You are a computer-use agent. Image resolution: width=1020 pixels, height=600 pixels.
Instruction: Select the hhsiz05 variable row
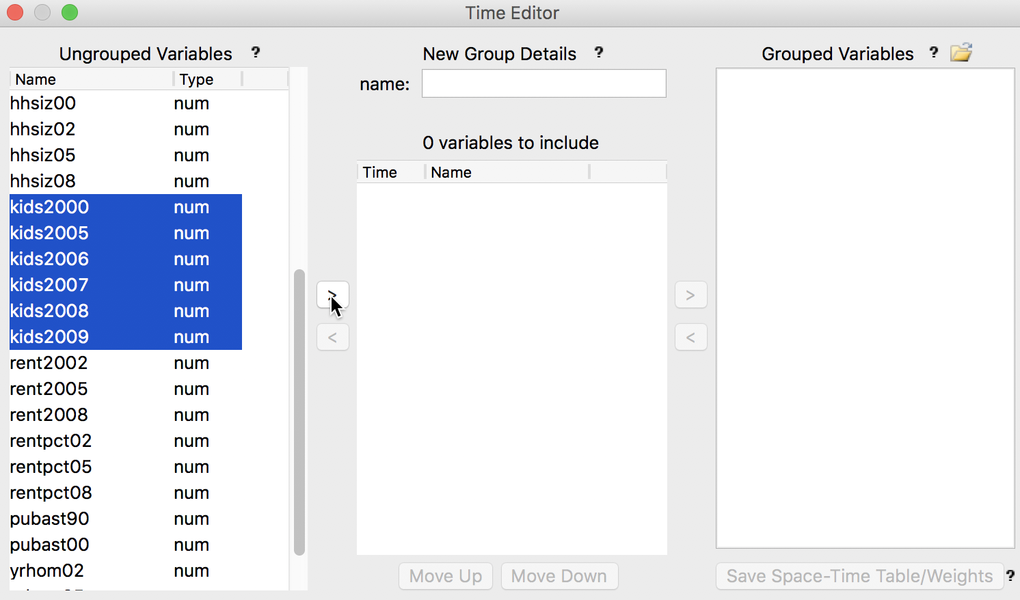[x=126, y=155]
